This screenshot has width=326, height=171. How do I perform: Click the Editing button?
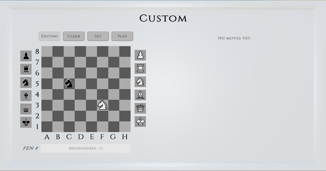50,36
